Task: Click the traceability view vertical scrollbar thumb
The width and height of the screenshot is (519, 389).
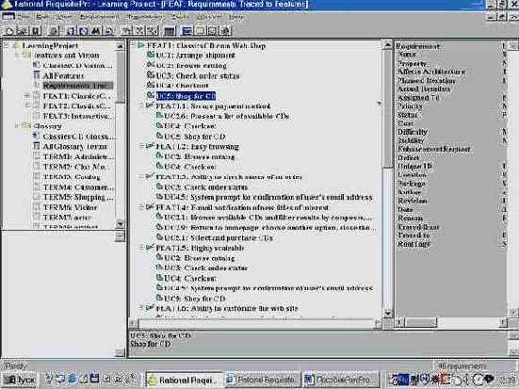Action: click(387, 109)
